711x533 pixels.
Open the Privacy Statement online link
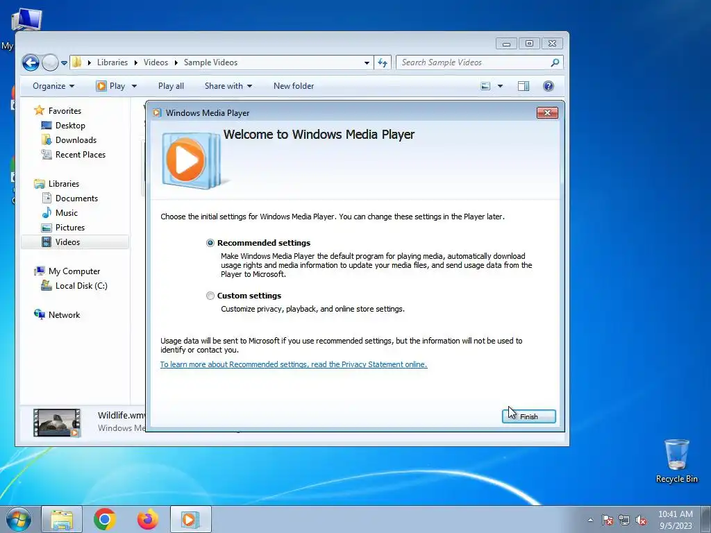click(294, 364)
